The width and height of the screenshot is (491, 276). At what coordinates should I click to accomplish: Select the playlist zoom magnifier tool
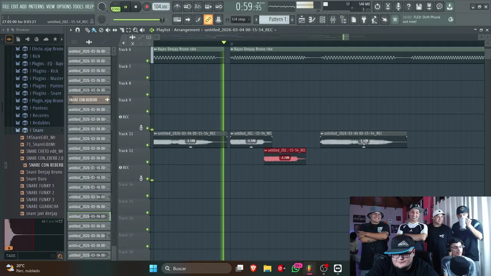click(135, 30)
